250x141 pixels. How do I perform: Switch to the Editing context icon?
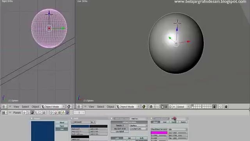pyautogui.click(x=40, y=112)
